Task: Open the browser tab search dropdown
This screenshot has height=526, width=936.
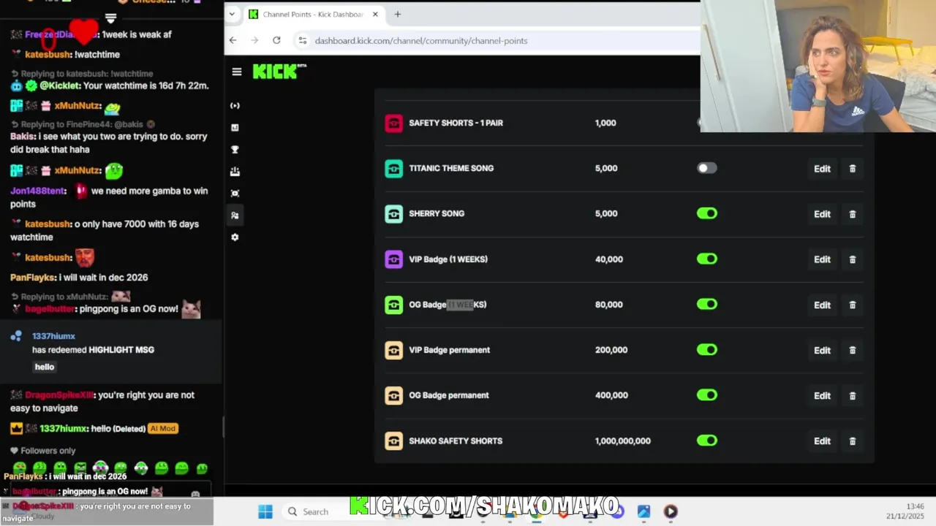Action: point(232,14)
